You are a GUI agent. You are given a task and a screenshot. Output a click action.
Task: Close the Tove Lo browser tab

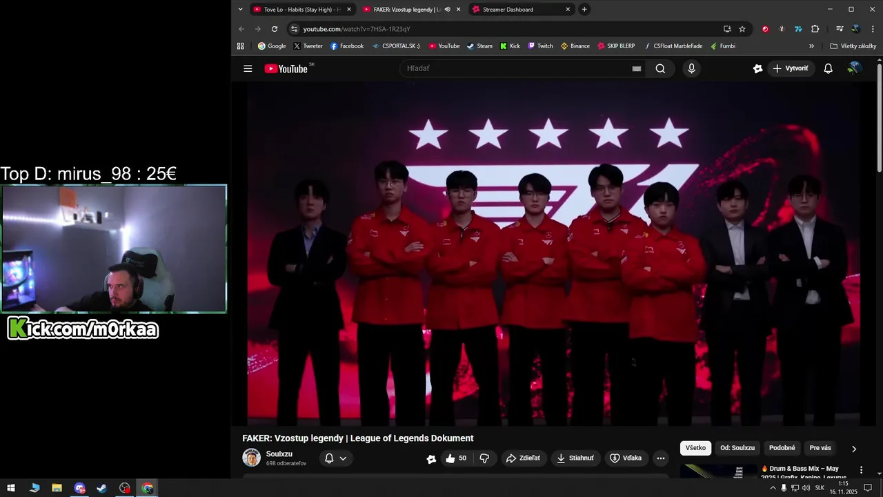coord(348,10)
